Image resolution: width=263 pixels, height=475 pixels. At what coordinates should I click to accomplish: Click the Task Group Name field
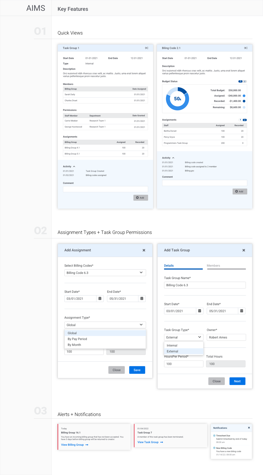click(205, 285)
